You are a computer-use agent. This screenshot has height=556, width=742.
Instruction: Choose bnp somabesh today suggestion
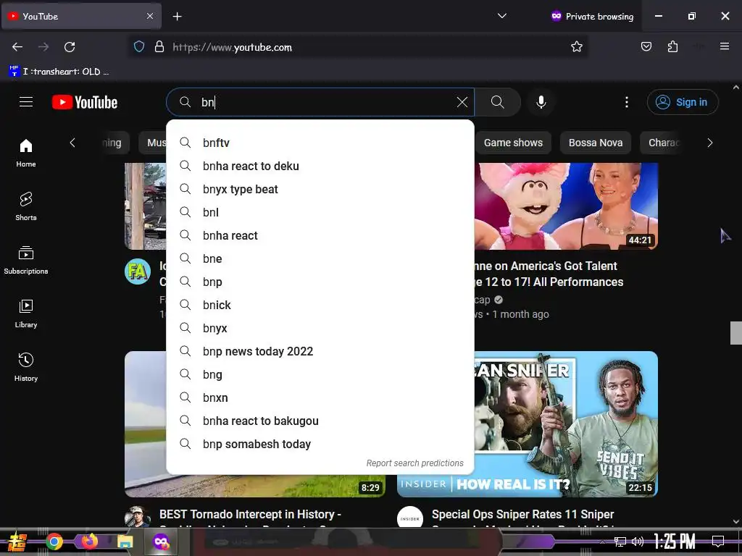pos(320,444)
